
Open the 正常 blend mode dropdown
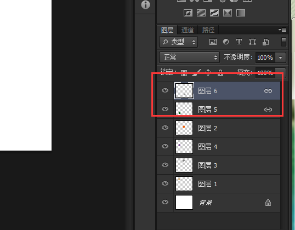[190, 58]
